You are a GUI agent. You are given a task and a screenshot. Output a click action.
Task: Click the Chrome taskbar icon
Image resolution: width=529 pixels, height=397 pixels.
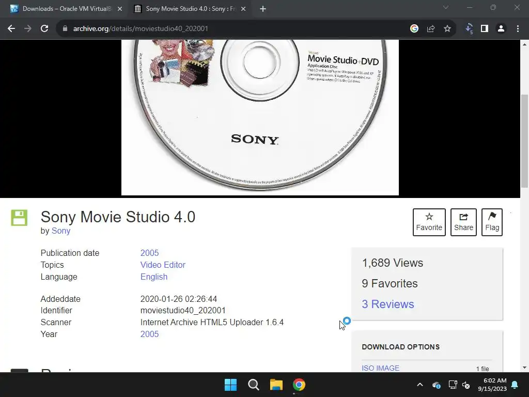[299, 385]
